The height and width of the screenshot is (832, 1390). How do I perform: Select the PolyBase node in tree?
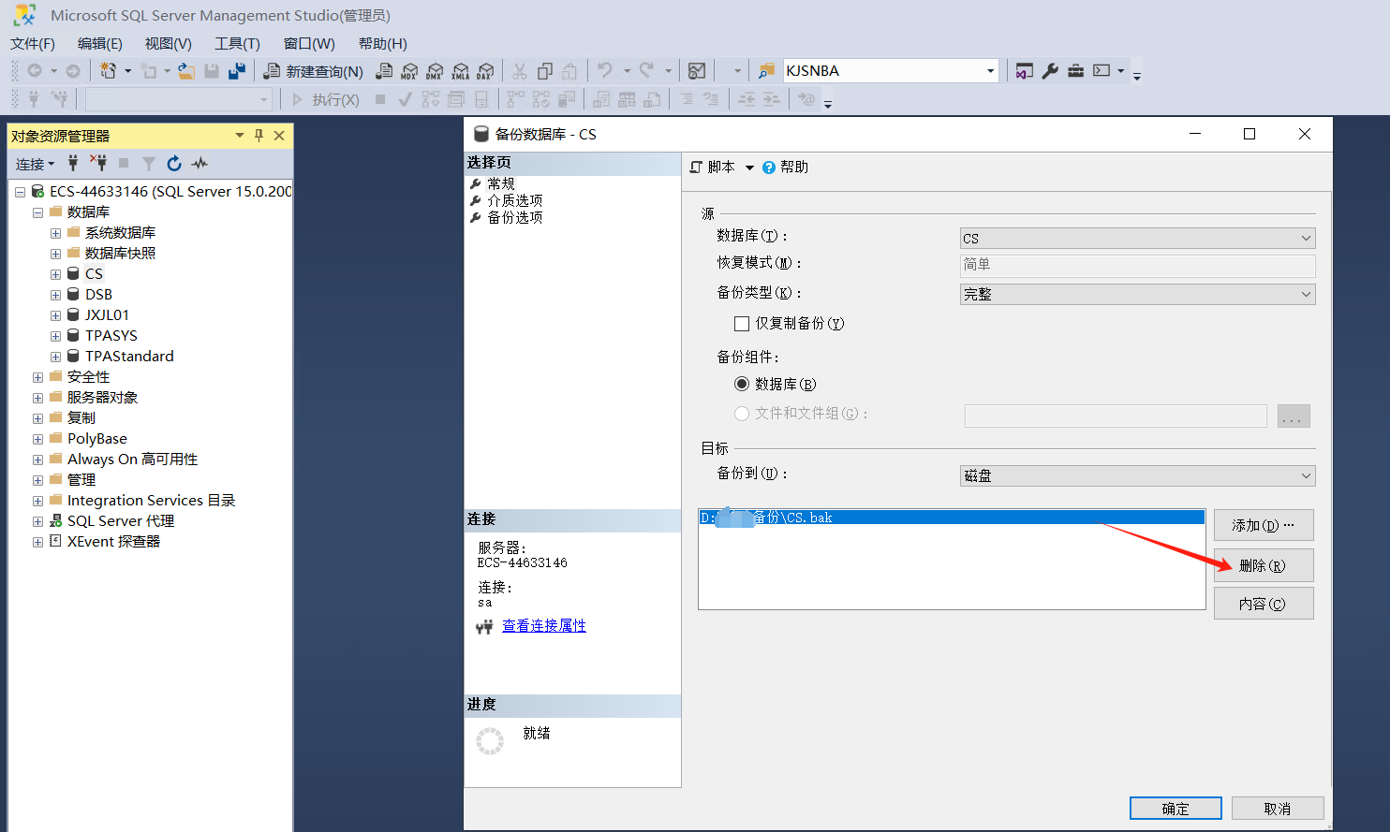[96, 439]
